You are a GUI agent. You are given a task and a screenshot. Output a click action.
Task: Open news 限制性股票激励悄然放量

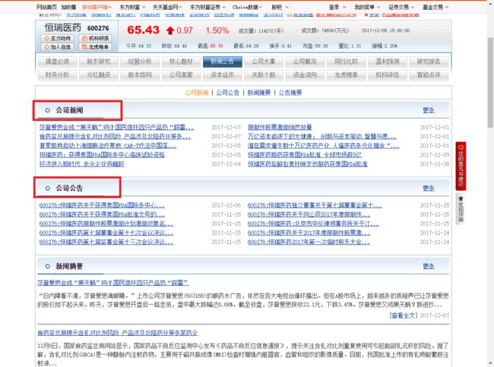[x=280, y=127]
